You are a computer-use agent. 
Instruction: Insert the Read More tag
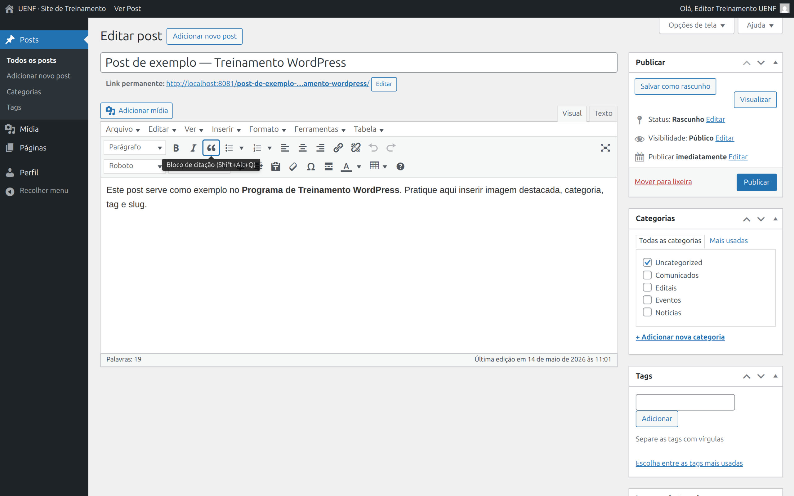tap(328, 167)
